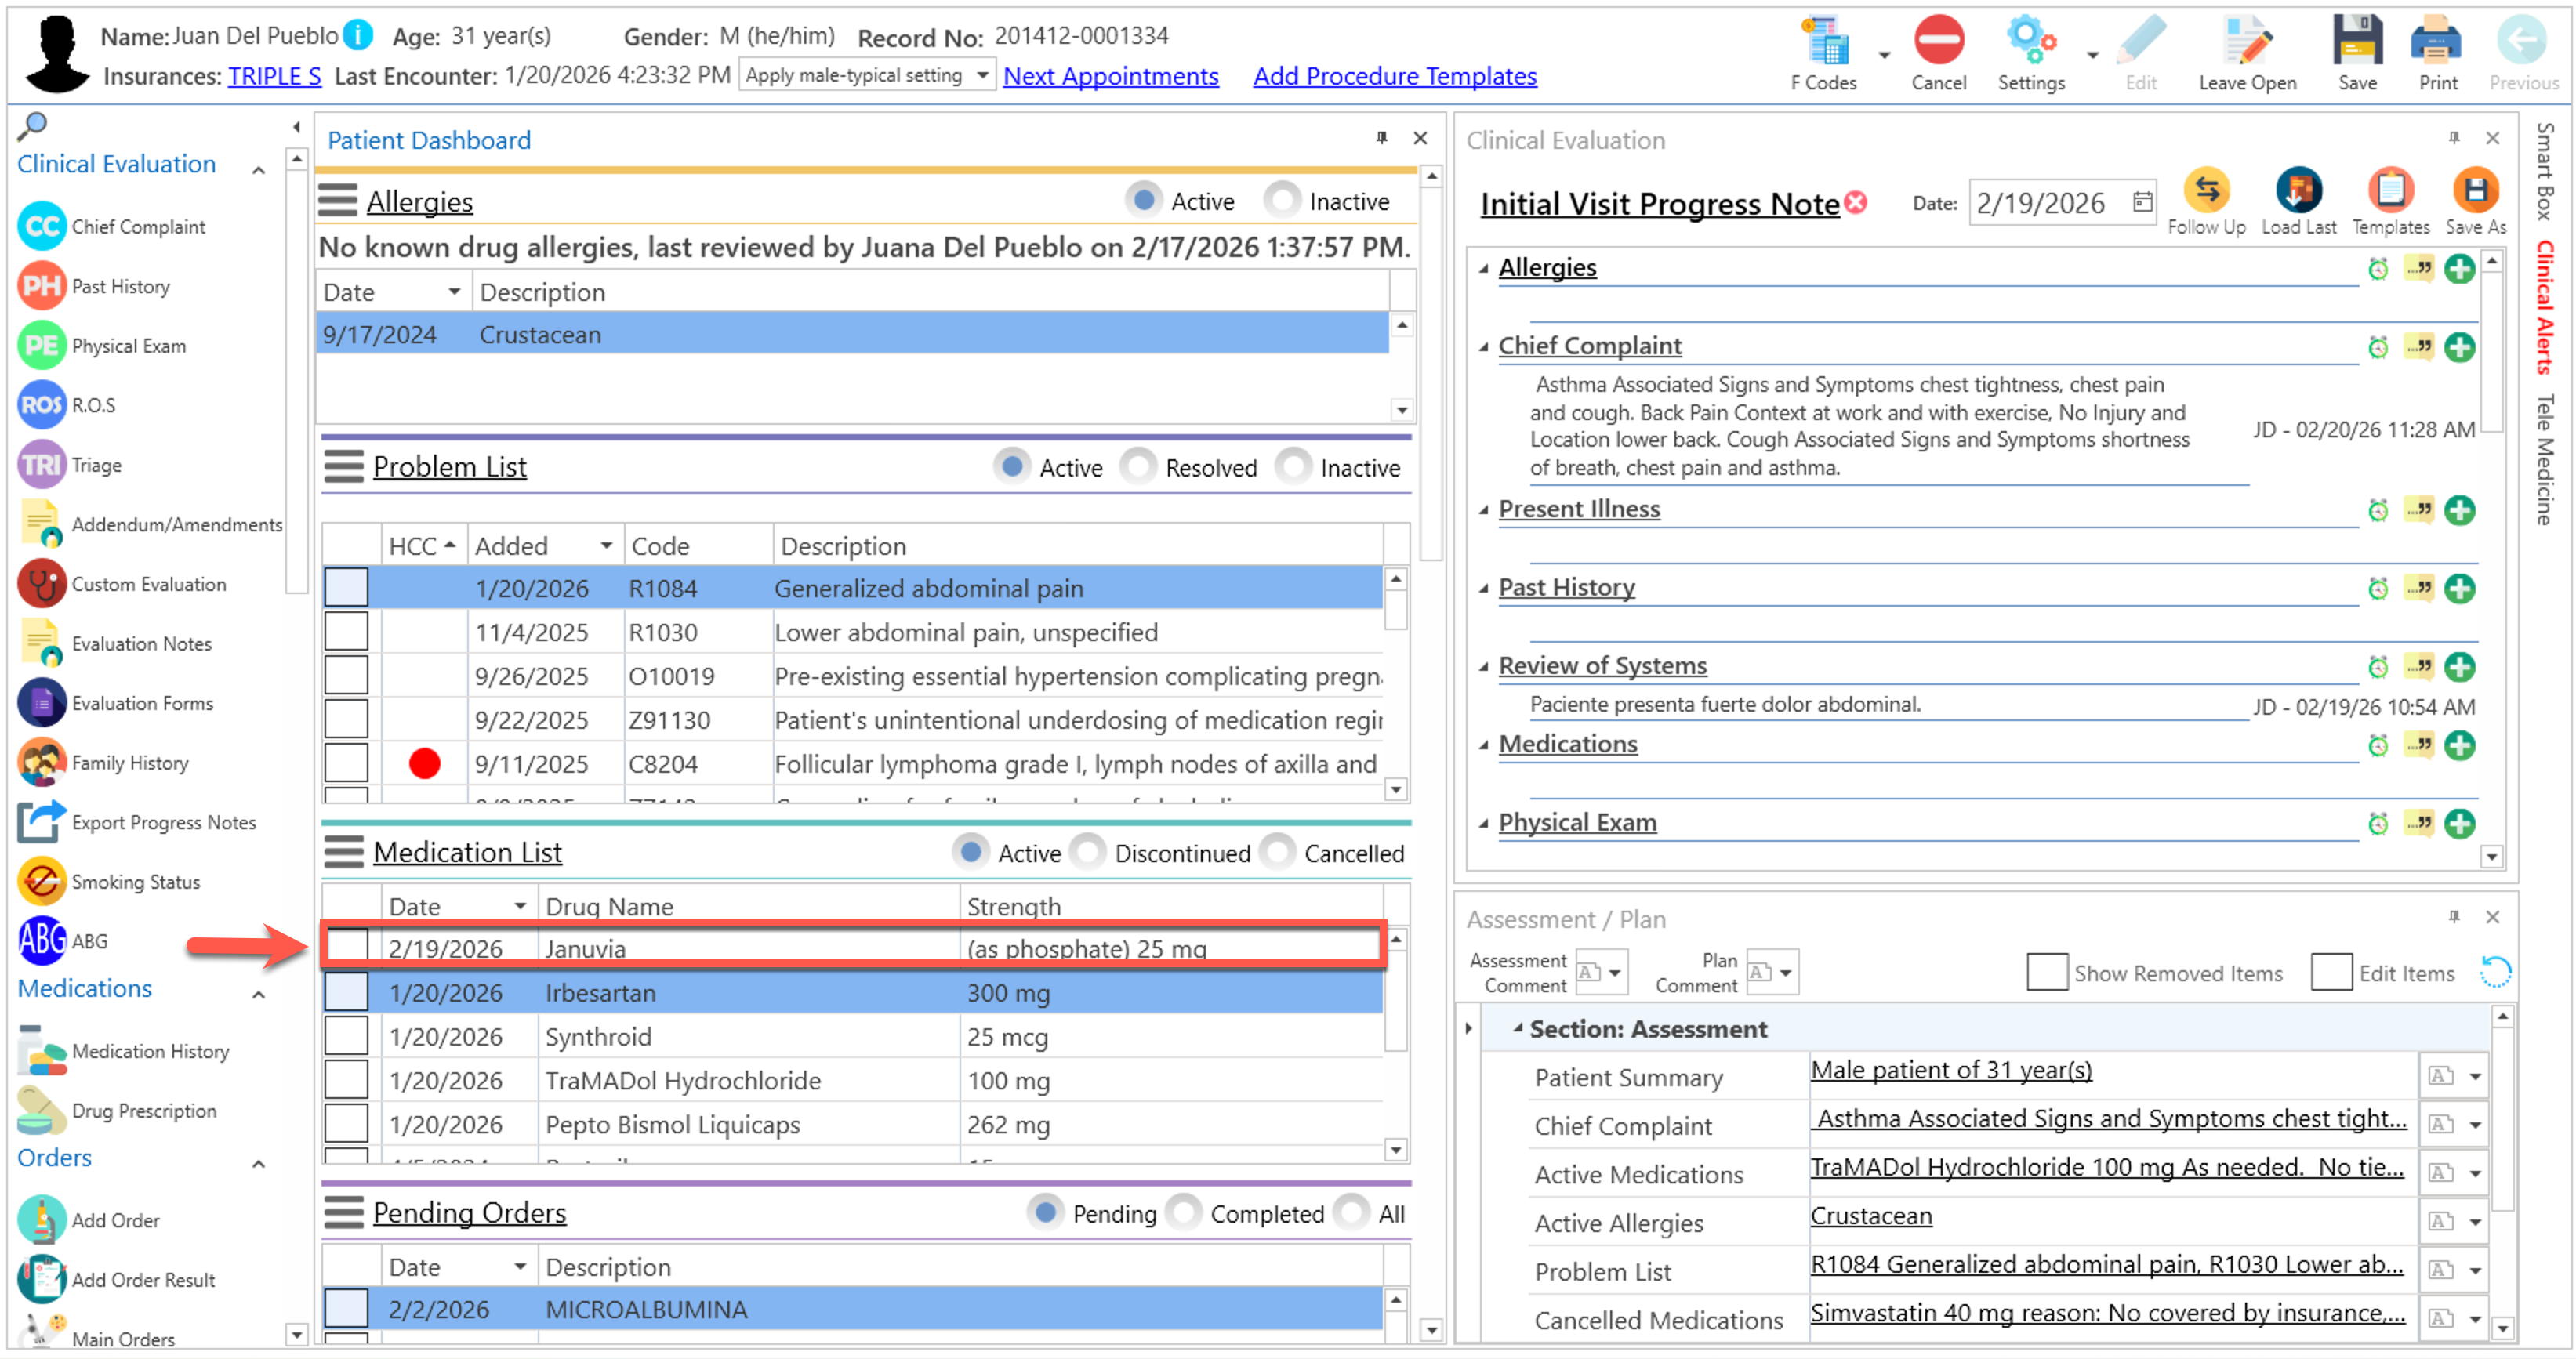Select the Resolved radio in Problem List

pyautogui.click(x=1138, y=467)
